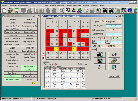
Task: Click the blue clamp press button
Action: [100, 67]
